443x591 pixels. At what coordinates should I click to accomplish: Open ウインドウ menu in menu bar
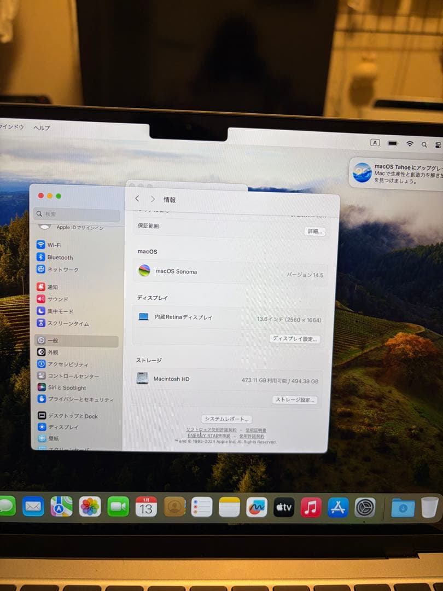point(11,126)
